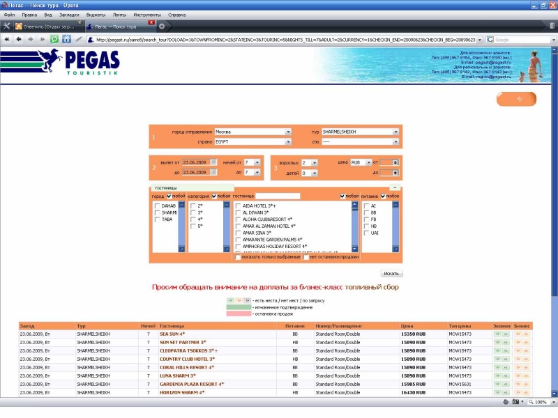Tick the 5* category checkbox
558x418 pixels.
[x=193, y=226]
